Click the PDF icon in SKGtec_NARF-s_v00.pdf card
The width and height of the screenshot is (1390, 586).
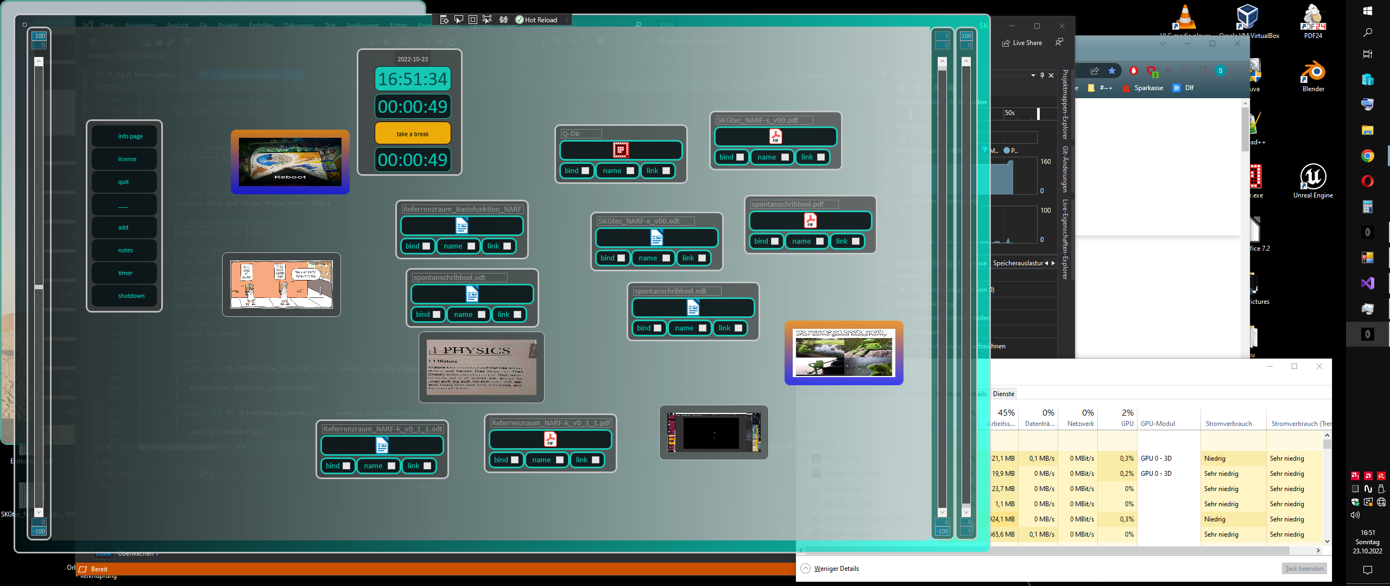tap(775, 136)
